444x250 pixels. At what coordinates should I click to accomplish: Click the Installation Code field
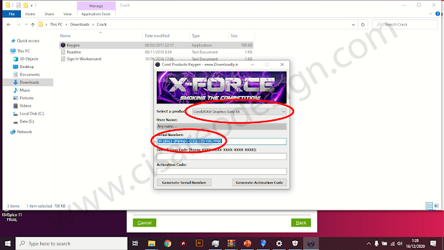[221, 156]
